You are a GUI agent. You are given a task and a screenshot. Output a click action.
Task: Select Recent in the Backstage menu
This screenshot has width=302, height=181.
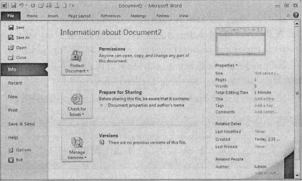point(15,83)
